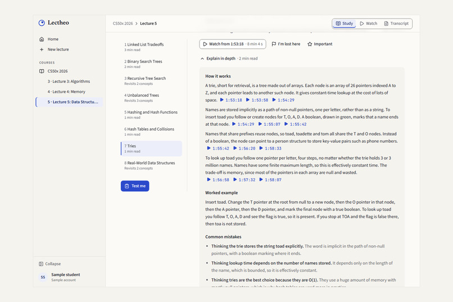Open the CS50x 2026 course book icon
The image size is (453, 302).
42,71
